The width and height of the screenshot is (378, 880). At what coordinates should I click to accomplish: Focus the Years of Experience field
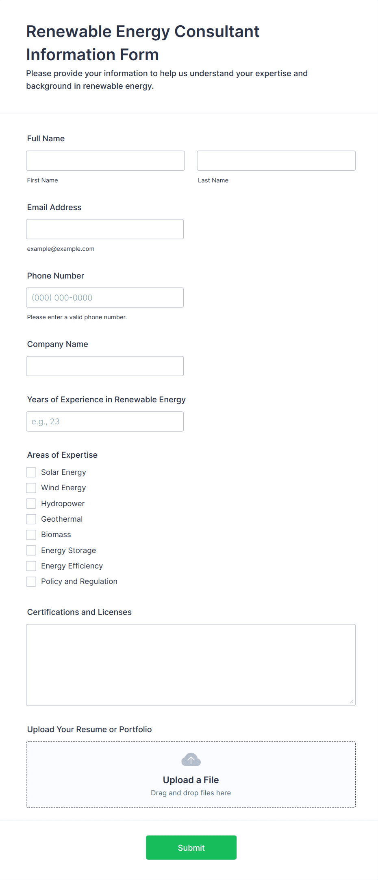pyautogui.click(x=105, y=421)
